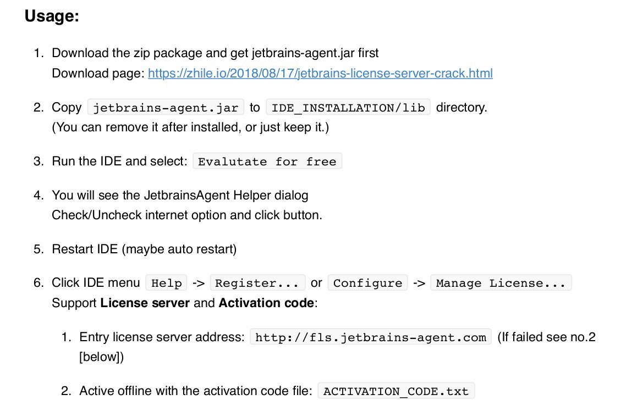
Task: Click the "Download the zip package" instruction line
Action: pyautogui.click(x=215, y=53)
